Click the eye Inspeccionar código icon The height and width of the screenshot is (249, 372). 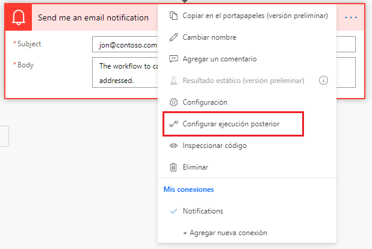[x=174, y=146]
